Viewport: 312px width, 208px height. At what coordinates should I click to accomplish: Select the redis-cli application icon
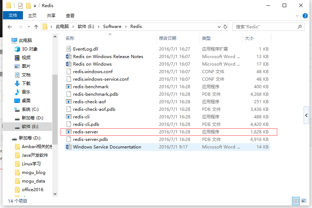69,117
